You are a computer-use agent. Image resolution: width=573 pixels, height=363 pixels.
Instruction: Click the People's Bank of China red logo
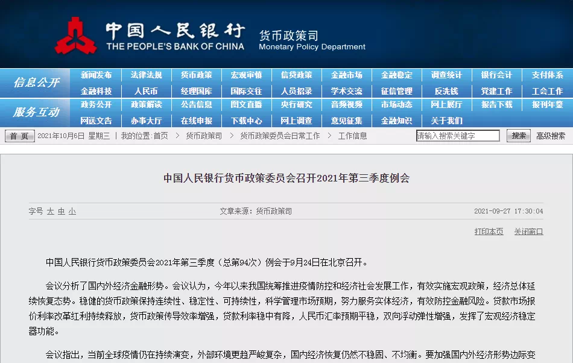pos(75,36)
